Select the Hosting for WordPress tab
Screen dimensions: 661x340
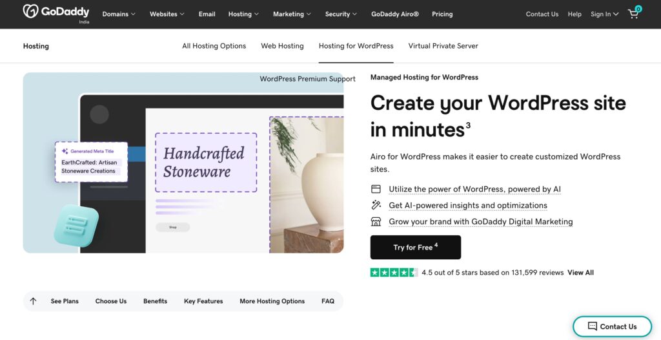coord(356,46)
